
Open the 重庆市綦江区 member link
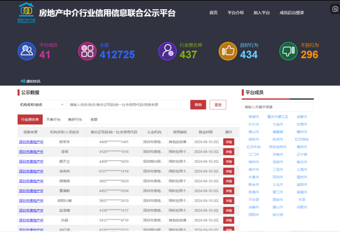pyautogui.click(x=278, y=117)
